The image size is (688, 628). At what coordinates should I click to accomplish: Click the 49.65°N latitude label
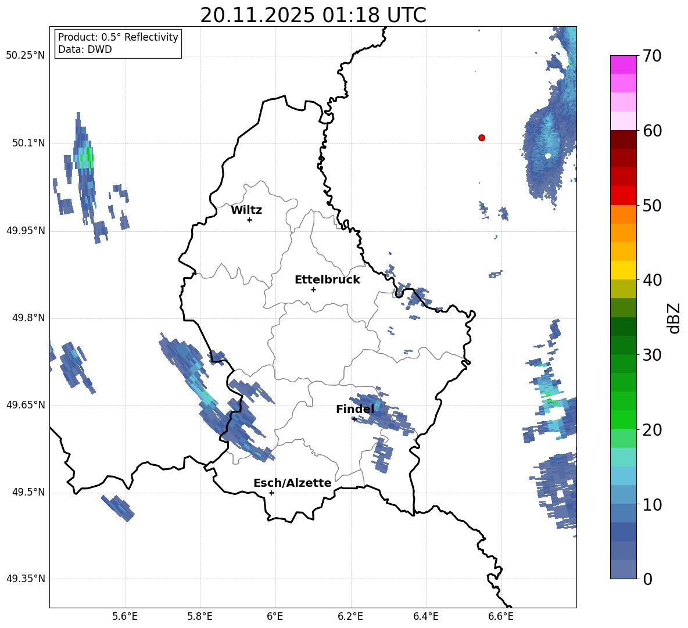pos(26,405)
